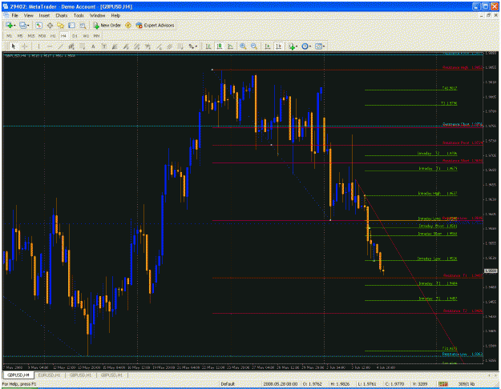
Task: Open a new chart window
Action: [9, 25]
